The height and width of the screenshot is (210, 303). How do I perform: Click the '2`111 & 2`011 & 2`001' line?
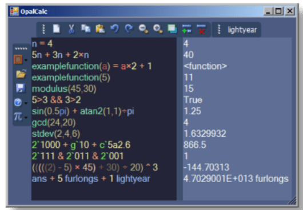click(x=78, y=156)
